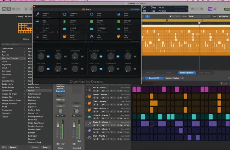Viewport: 230px width, 150px height.
Task: Enable the Crush effect button
Action: pyautogui.click(x=65, y=69)
